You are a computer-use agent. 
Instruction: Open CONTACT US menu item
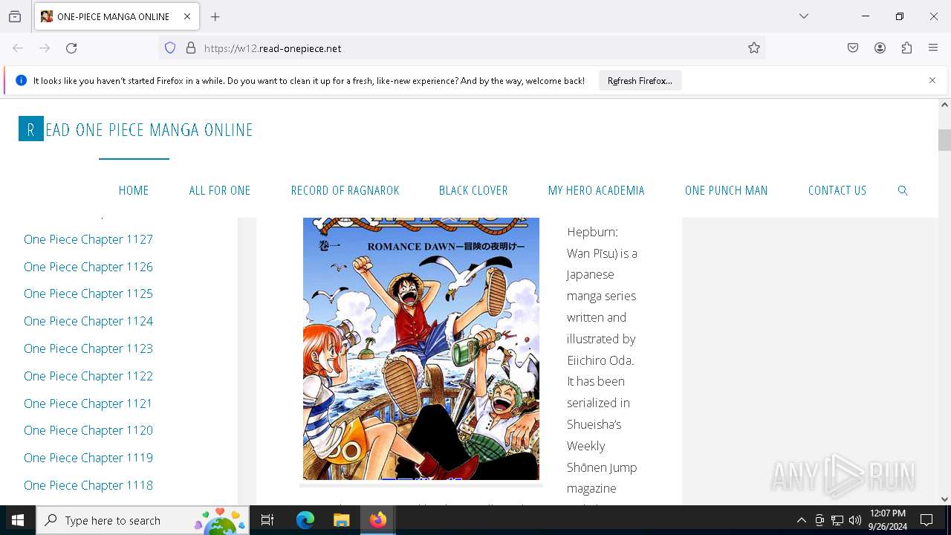coord(837,190)
